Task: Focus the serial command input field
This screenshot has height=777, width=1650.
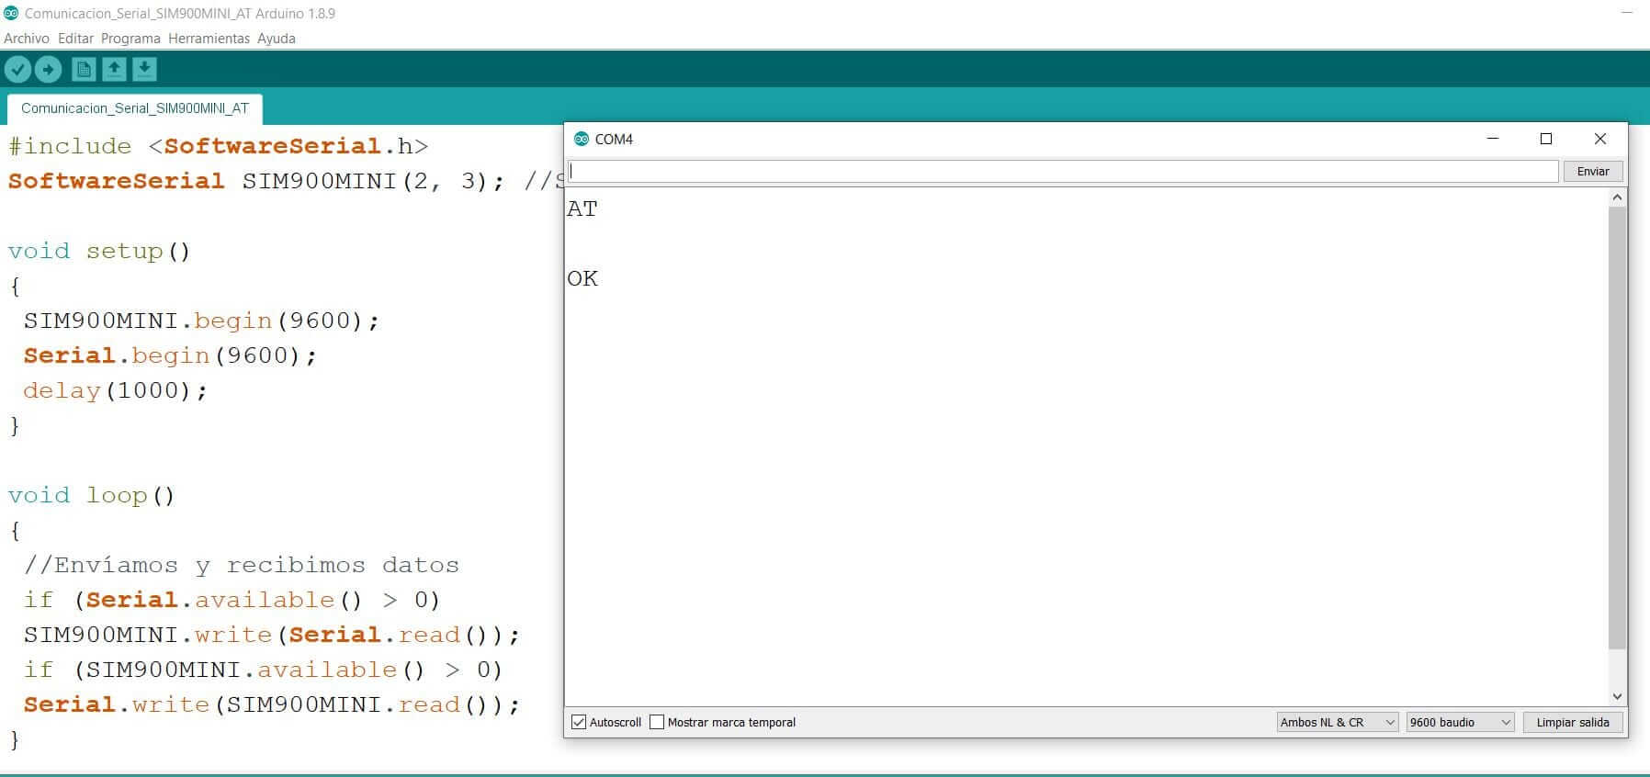Action: point(1063,171)
